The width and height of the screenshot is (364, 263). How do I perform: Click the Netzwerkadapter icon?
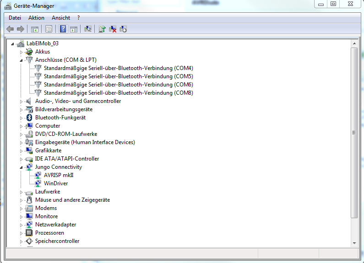29,225
